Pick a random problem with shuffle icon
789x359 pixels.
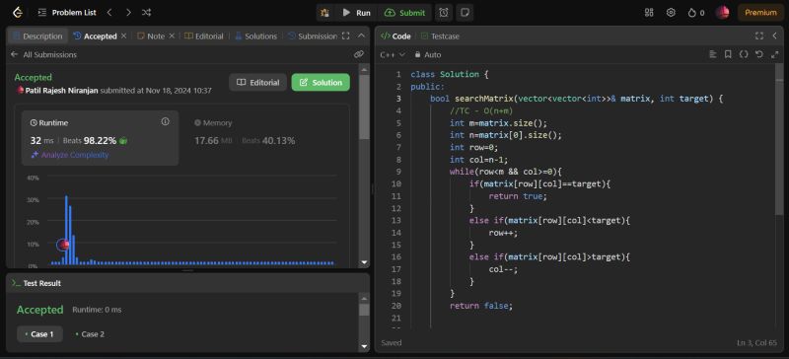(x=146, y=12)
